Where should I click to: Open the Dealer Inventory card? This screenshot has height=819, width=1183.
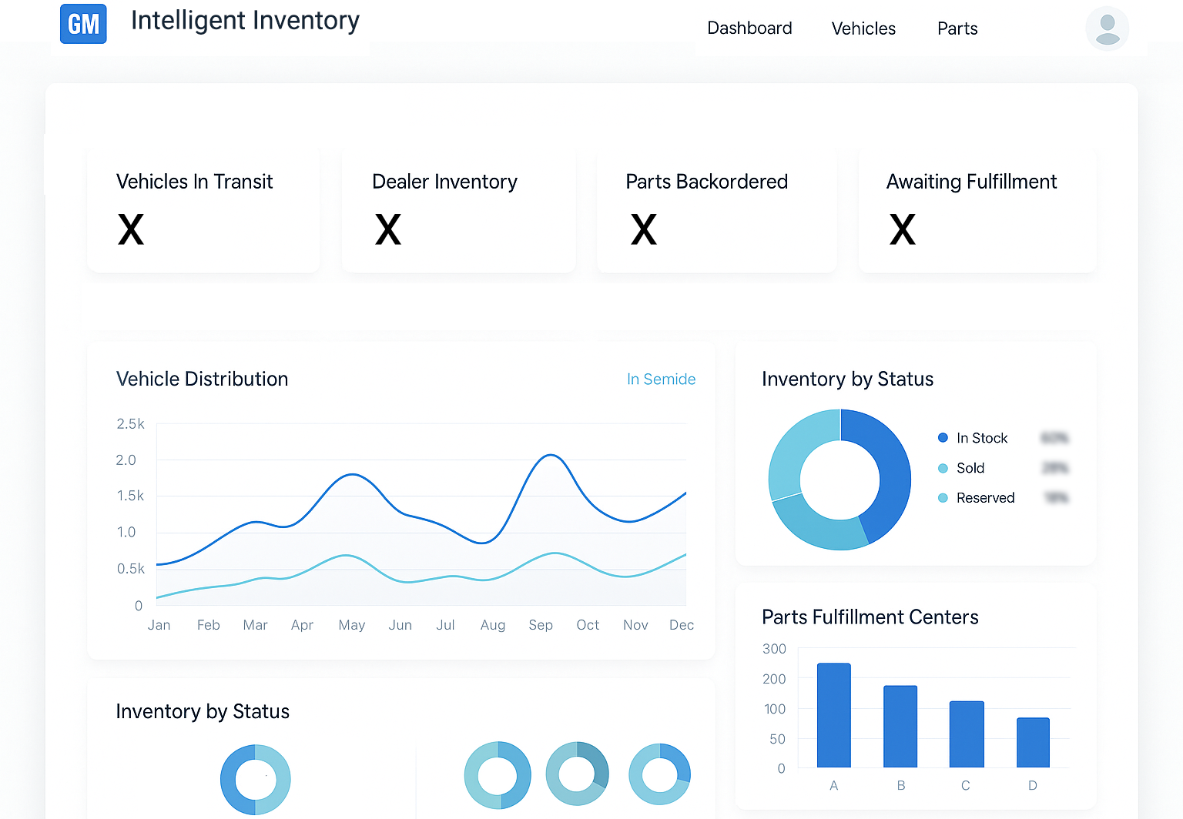point(458,211)
